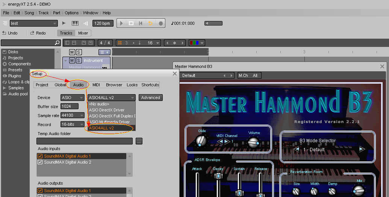Screen dimensions: 389x197
Task: Toggle the global Solo (S) button above tracks
Action: pos(79,52)
